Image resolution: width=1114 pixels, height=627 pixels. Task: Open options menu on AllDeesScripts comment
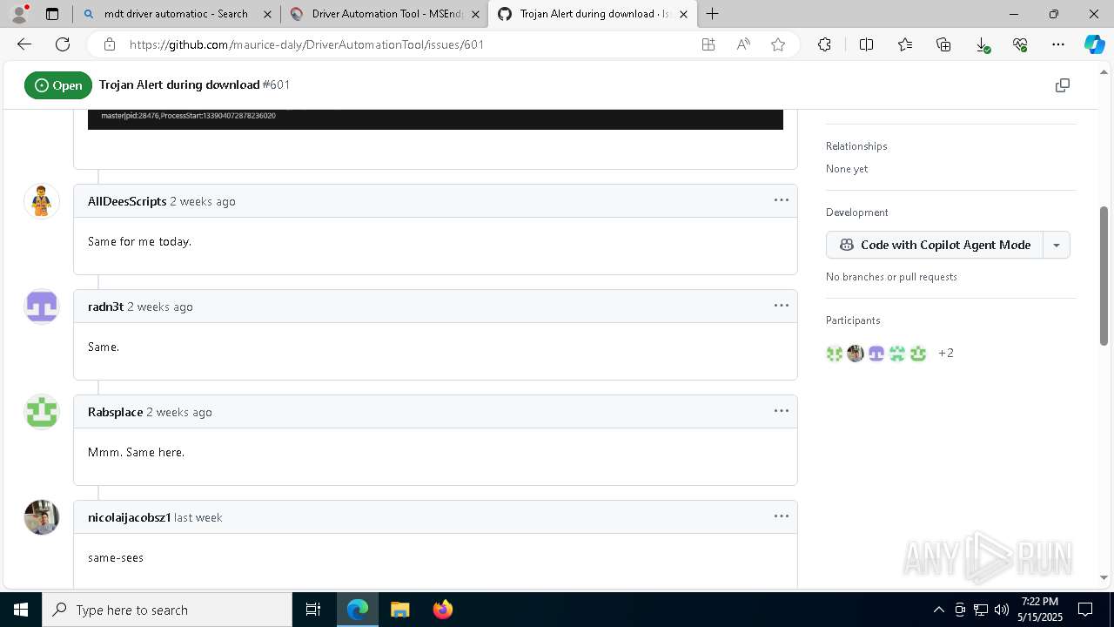[782, 200]
